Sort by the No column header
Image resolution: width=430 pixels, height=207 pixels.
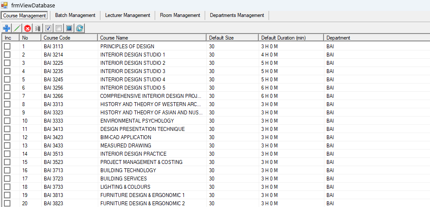(x=30, y=38)
